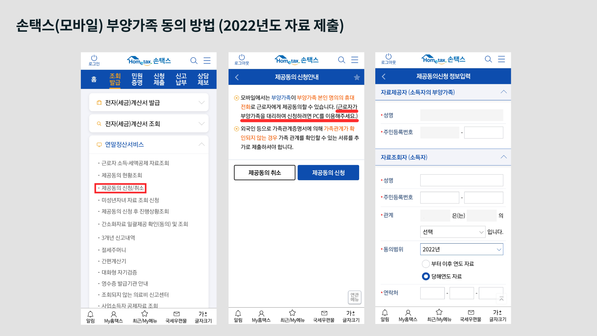The width and height of the screenshot is (597, 336).
Task: Tap 최근/My메뉴 on 정보입력 screen bottom bar
Action: click(439, 315)
